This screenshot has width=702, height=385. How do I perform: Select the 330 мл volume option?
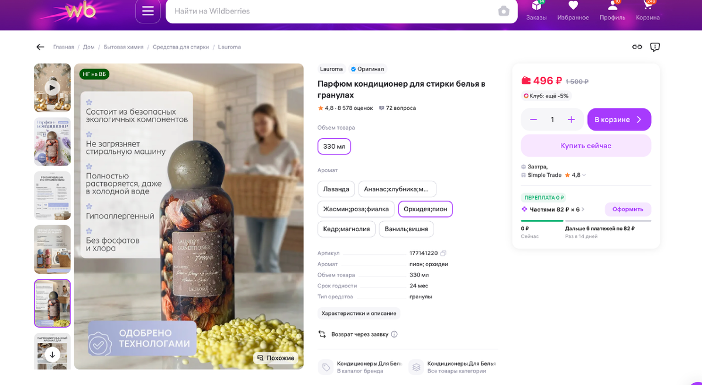334,146
